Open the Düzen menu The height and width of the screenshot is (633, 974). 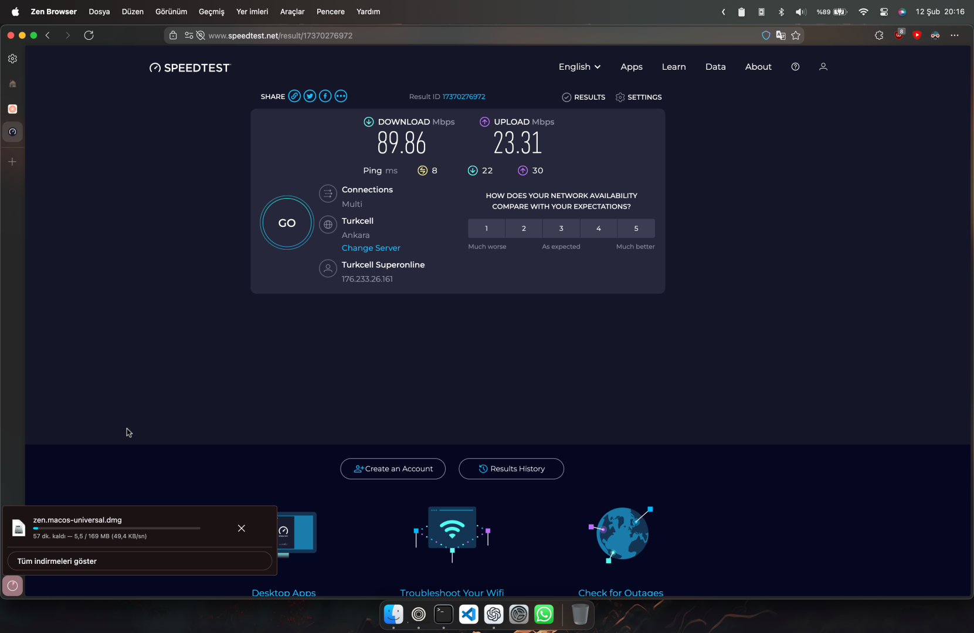pyautogui.click(x=133, y=12)
